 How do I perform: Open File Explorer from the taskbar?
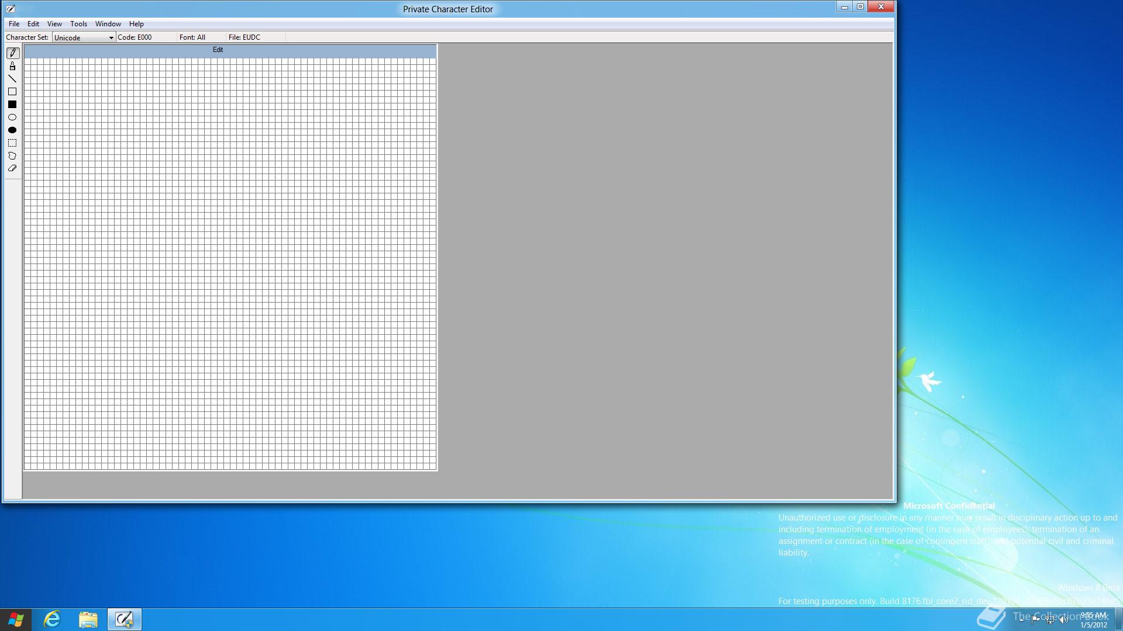pyautogui.click(x=88, y=619)
